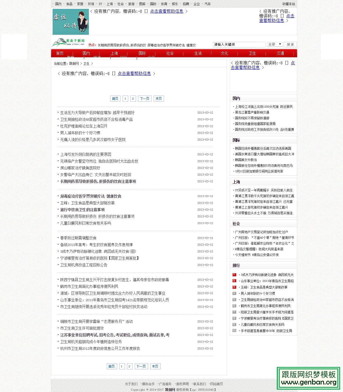Click the 虚位以待 banner image
Viewport: 343px width, 392px height.
tap(70, 22)
